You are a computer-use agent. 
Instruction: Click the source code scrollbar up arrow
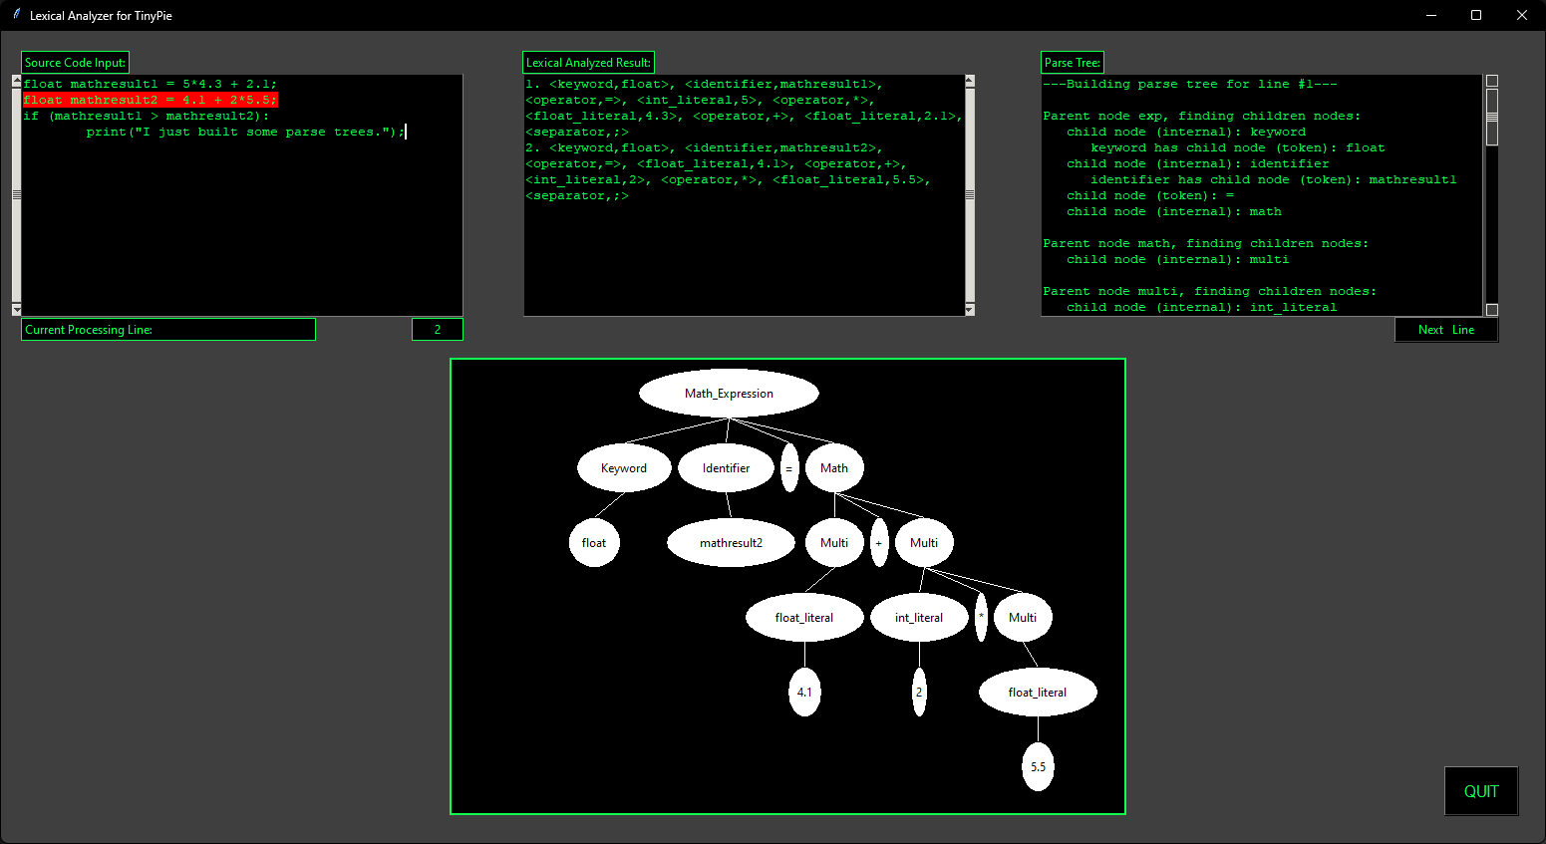point(16,80)
